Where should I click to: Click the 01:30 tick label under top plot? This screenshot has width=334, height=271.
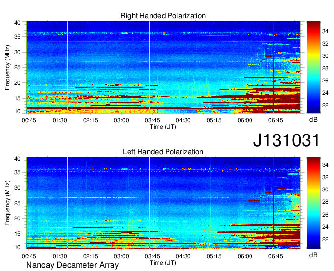[x=59, y=120]
